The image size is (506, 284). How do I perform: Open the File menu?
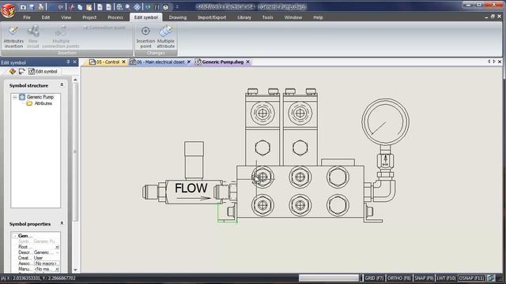pos(27,17)
